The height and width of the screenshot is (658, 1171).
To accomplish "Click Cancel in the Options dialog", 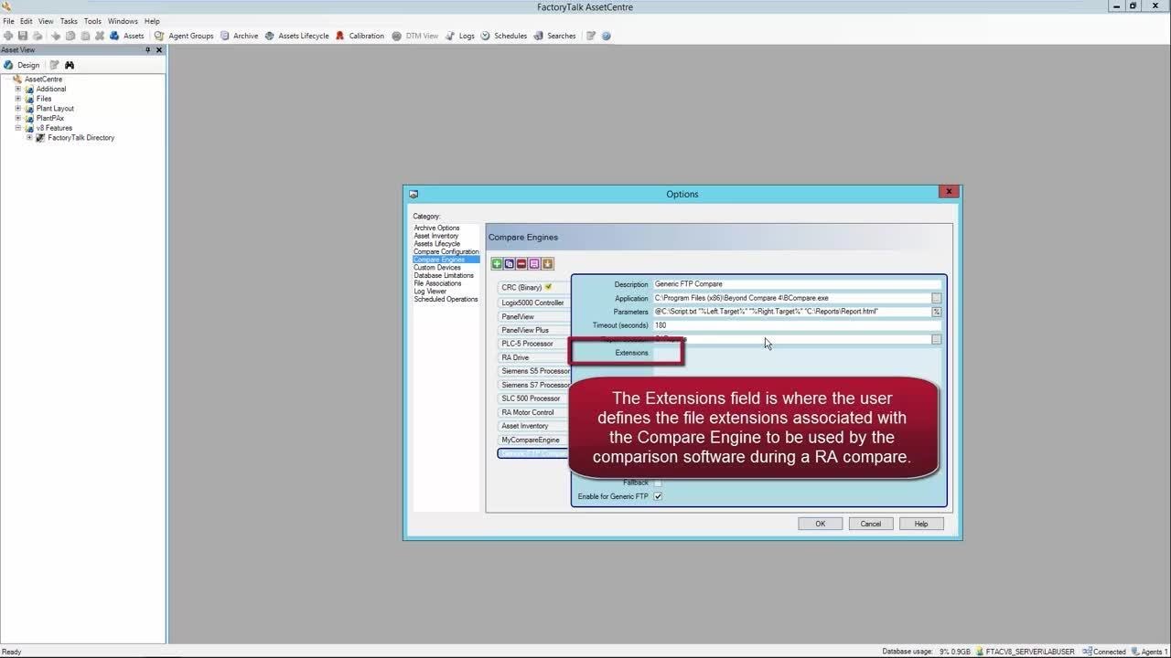I will 870,524.
